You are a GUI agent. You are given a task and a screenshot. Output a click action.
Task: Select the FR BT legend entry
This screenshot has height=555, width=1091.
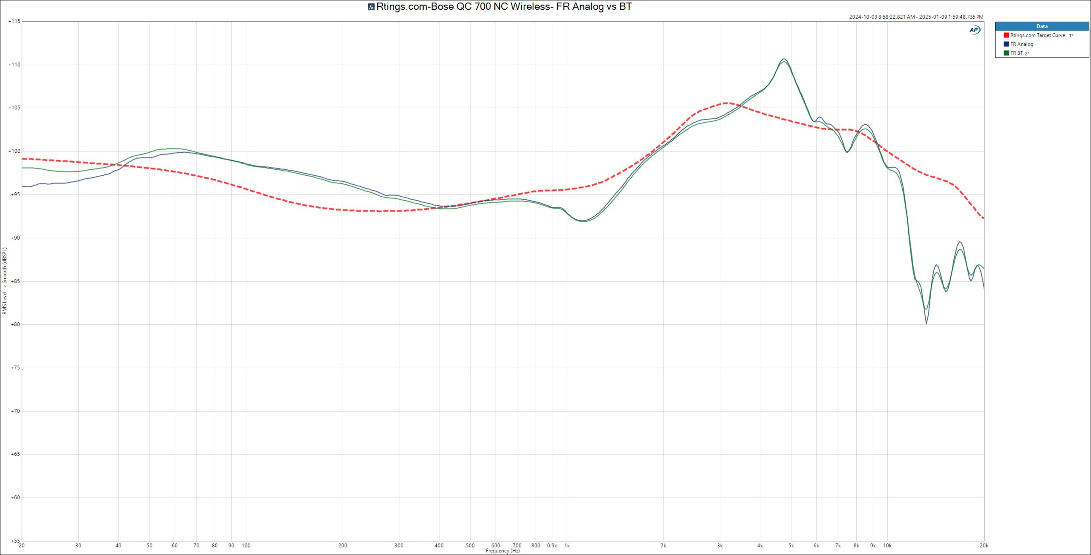pyautogui.click(x=1017, y=53)
